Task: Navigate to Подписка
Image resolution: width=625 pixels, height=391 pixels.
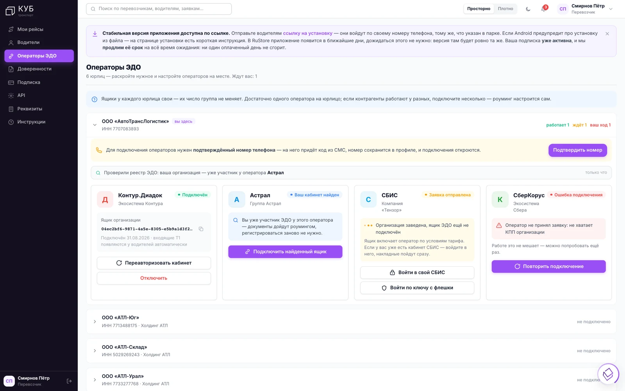Action: coord(39,83)
